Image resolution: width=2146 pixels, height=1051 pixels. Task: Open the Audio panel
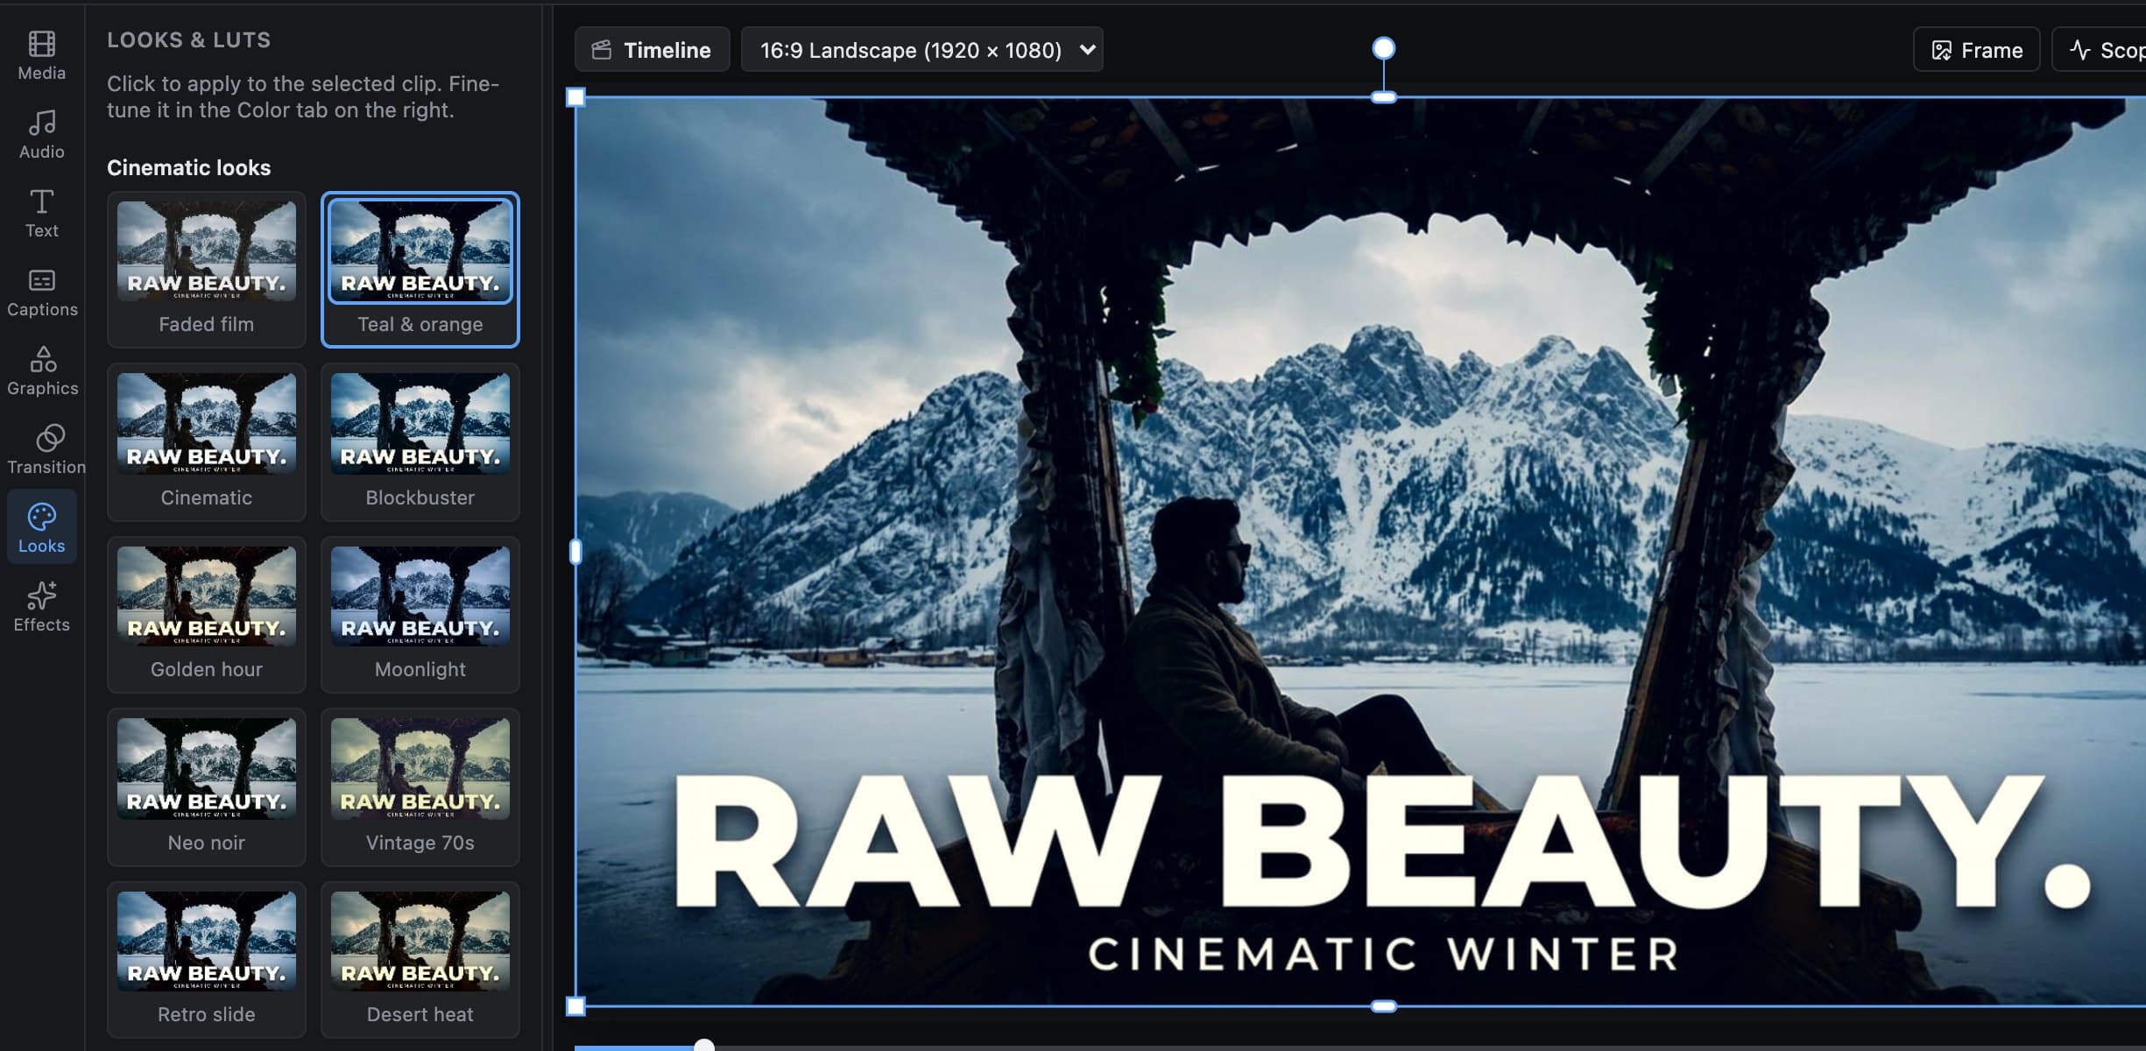pos(41,134)
